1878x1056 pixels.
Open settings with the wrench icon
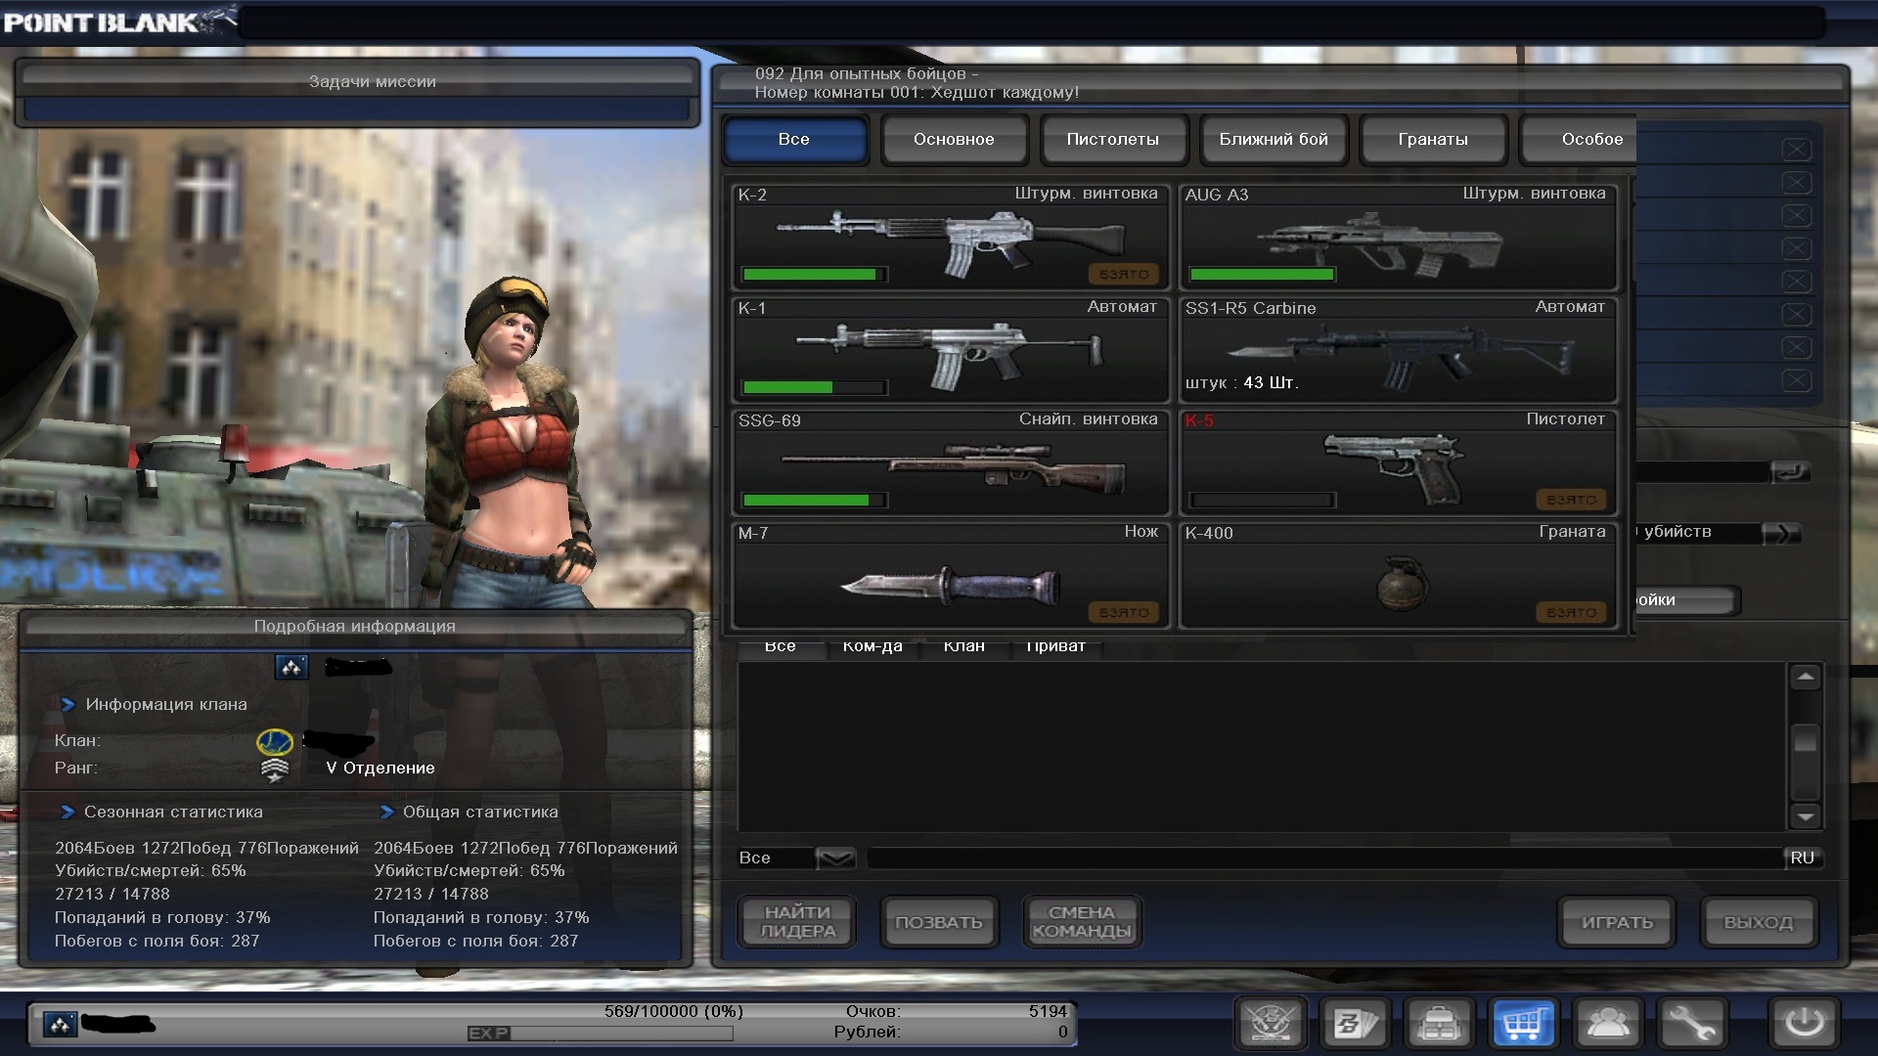pos(1691,1024)
